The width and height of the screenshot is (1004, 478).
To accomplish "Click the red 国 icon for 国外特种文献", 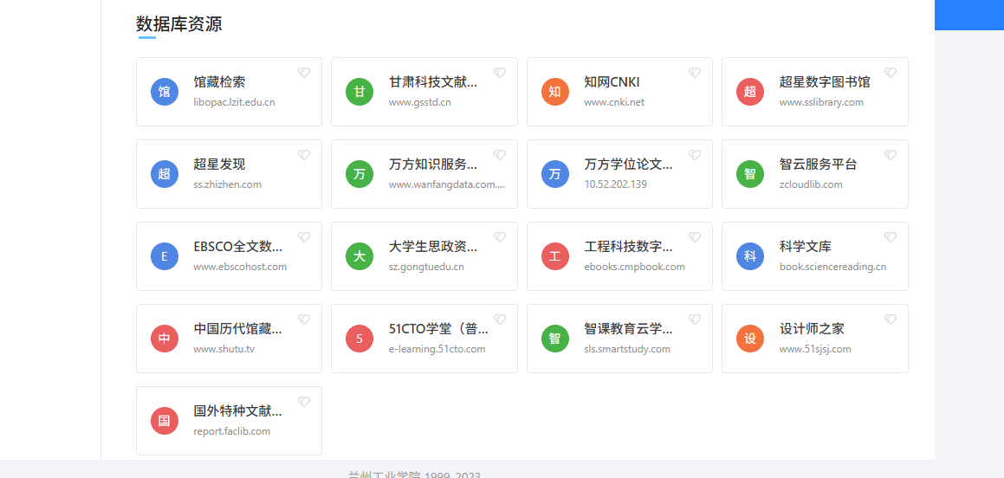I will tap(165, 421).
